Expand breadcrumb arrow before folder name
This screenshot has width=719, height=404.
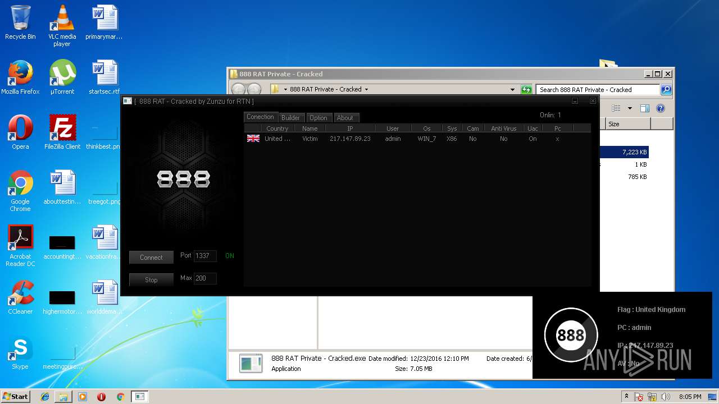(285, 89)
